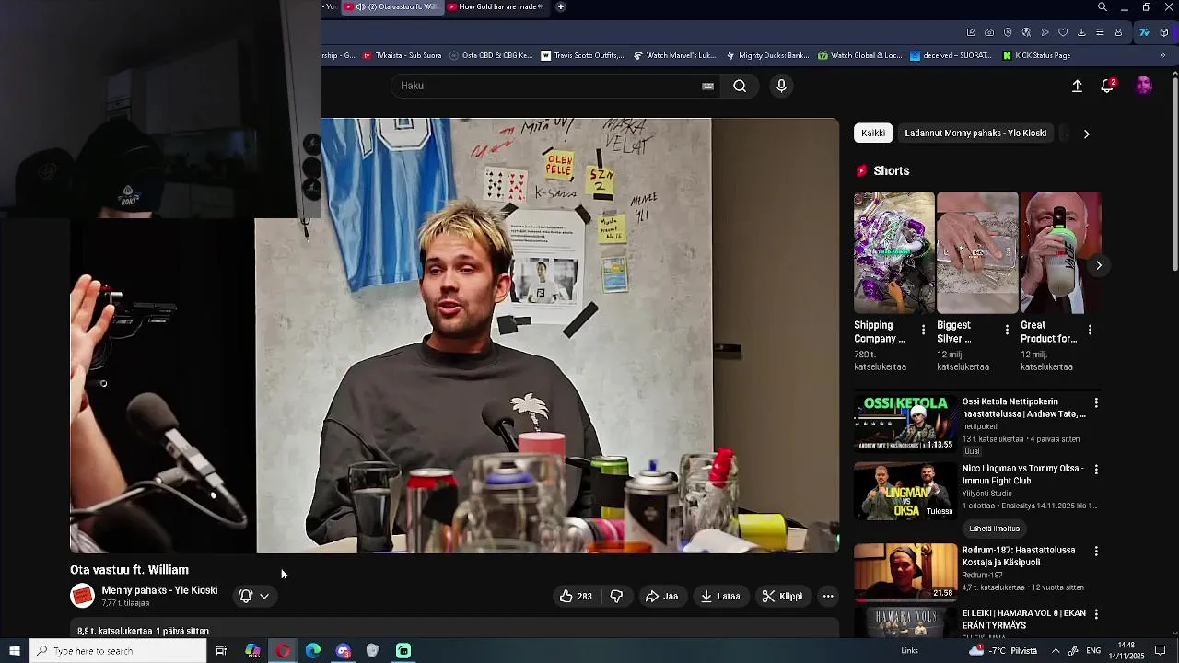Open browser search tabs magnifier
The width and height of the screenshot is (1179, 663).
click(x=1103, y=7)
